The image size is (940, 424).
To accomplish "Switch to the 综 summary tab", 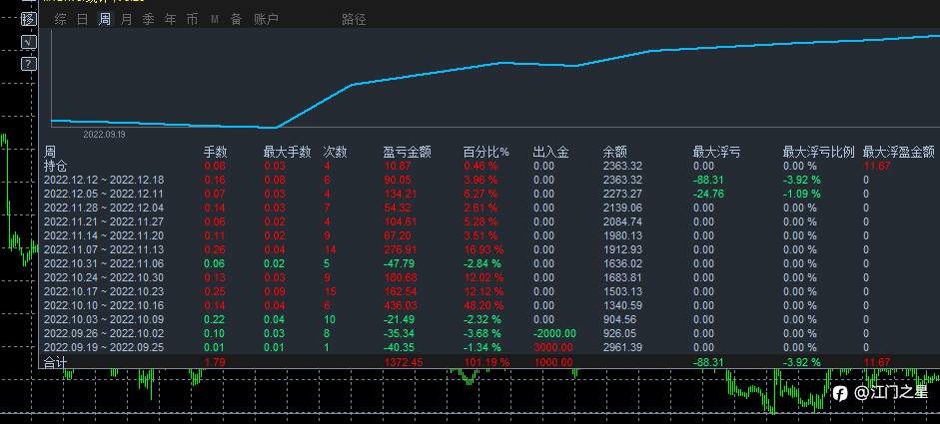I will [61, 19].
